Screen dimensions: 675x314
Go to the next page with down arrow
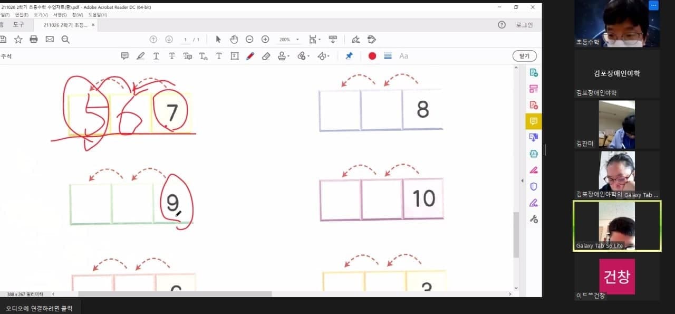tap(169, 40)
